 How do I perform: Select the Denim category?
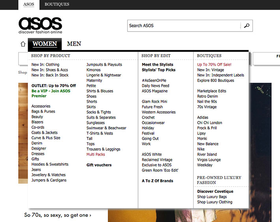pos(37,143)
